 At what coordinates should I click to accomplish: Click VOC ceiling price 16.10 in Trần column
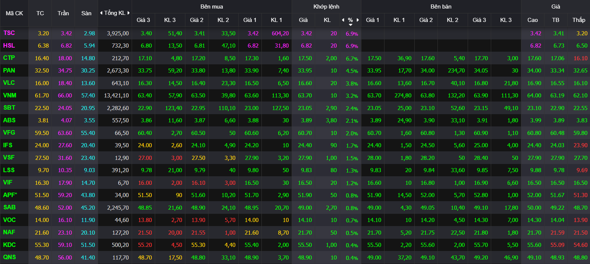tap(65, 220)
